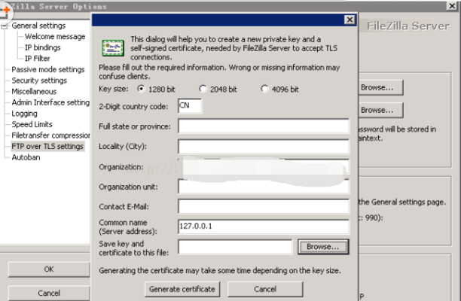Click OK in the Server Options window
This screenshot has height=301, width=461.
click(49, 269)
